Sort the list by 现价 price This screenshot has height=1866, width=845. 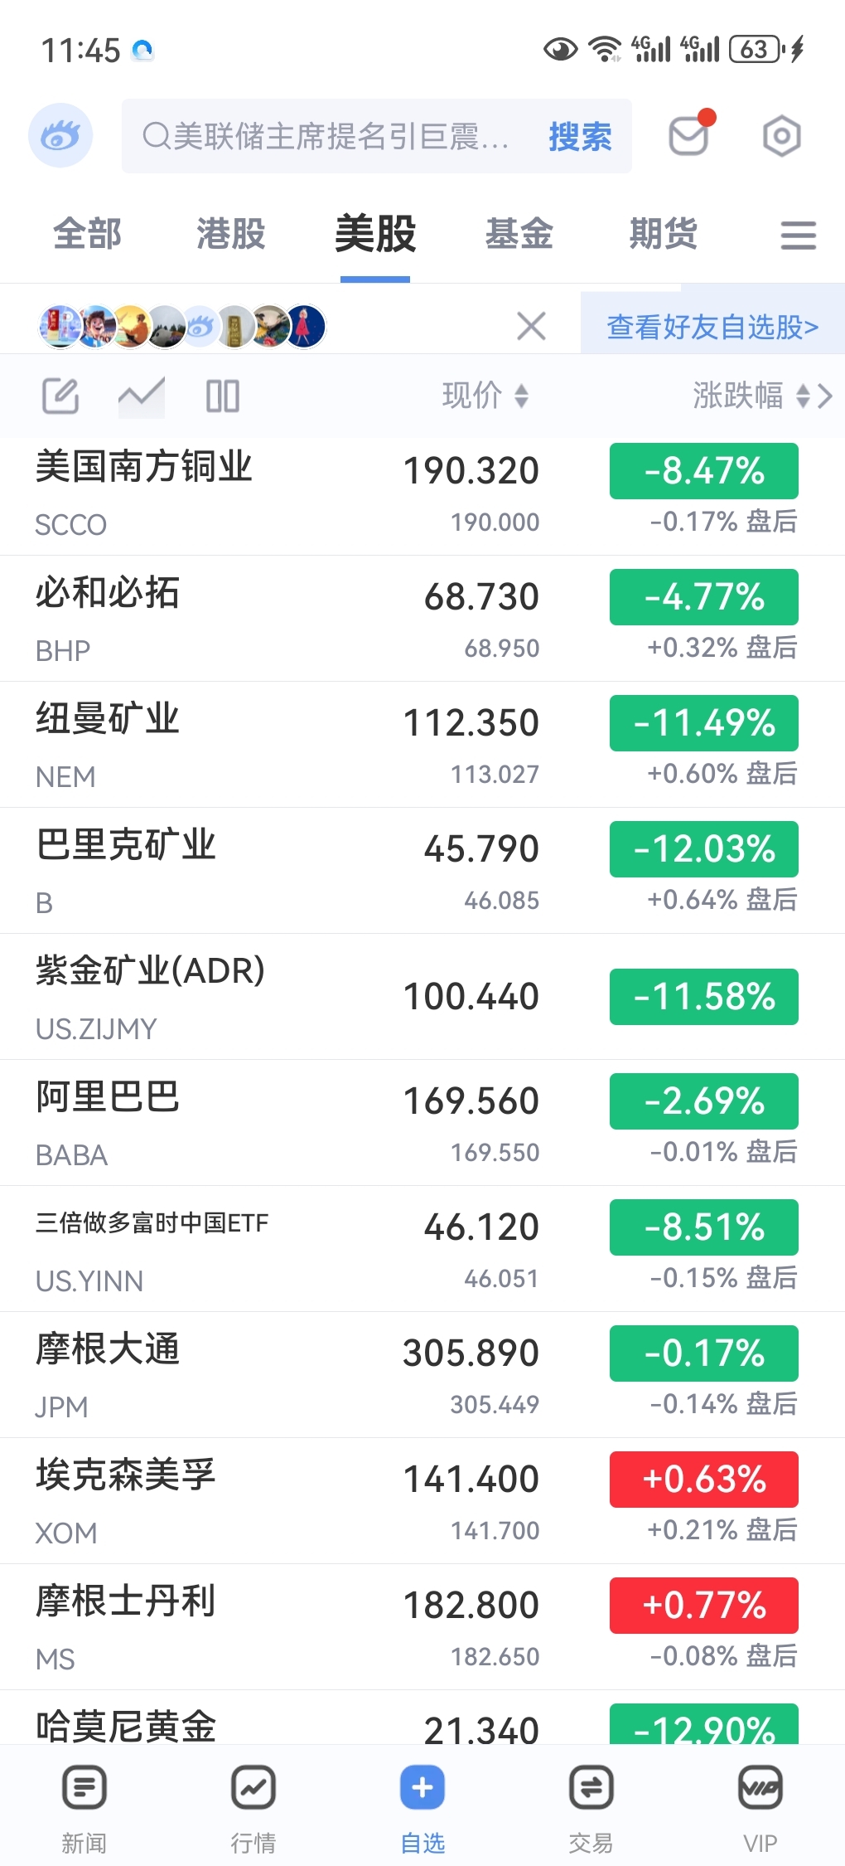[x=485, y=396]
